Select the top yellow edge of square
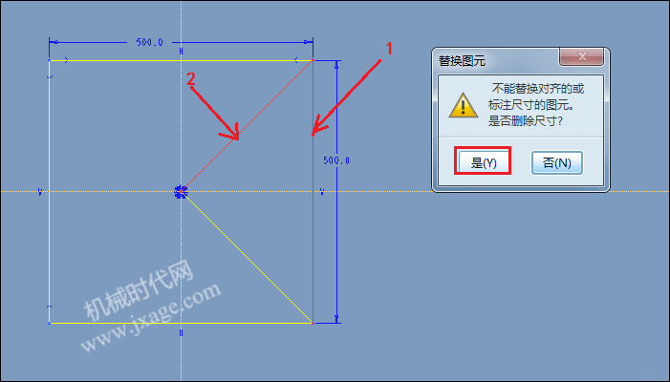This screenshot has height=382, width=670. [182, 60]
